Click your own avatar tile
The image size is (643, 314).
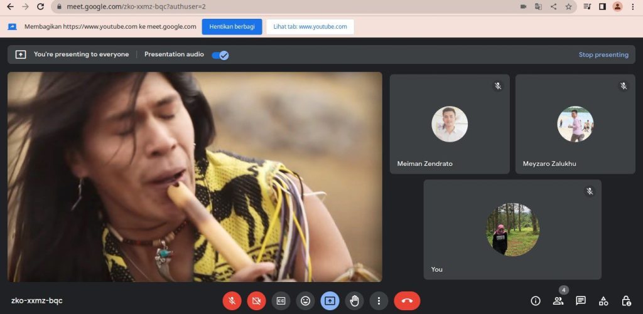pos(512,229)
